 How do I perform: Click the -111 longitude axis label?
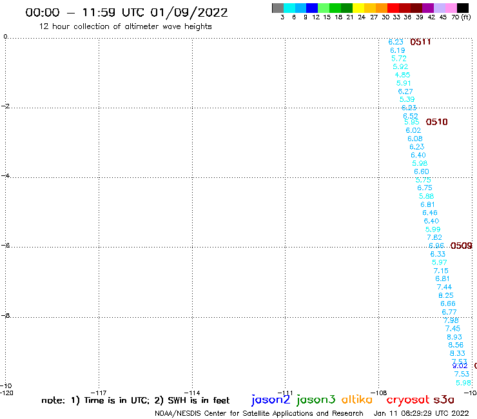click(x=285, y=393)
